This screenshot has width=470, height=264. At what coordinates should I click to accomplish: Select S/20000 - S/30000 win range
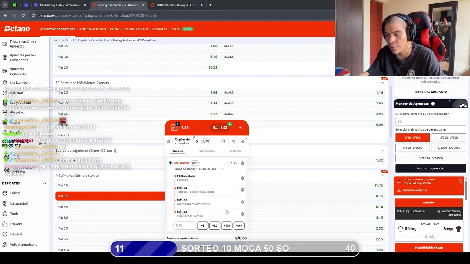tap(431, 158)
